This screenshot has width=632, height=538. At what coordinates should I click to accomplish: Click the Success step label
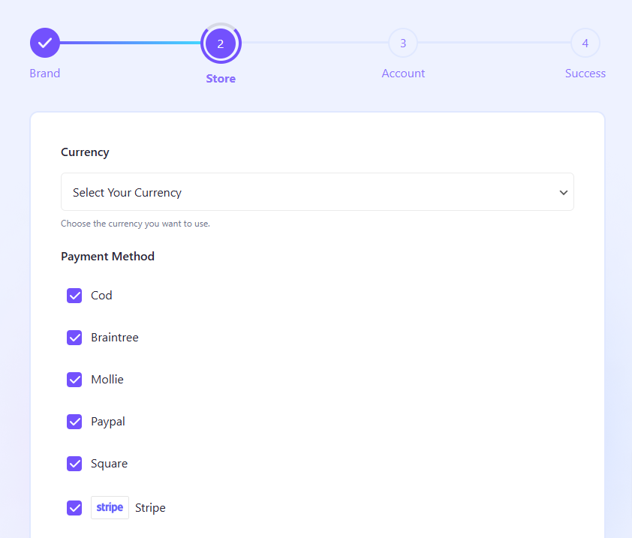[x=585, y=74]
